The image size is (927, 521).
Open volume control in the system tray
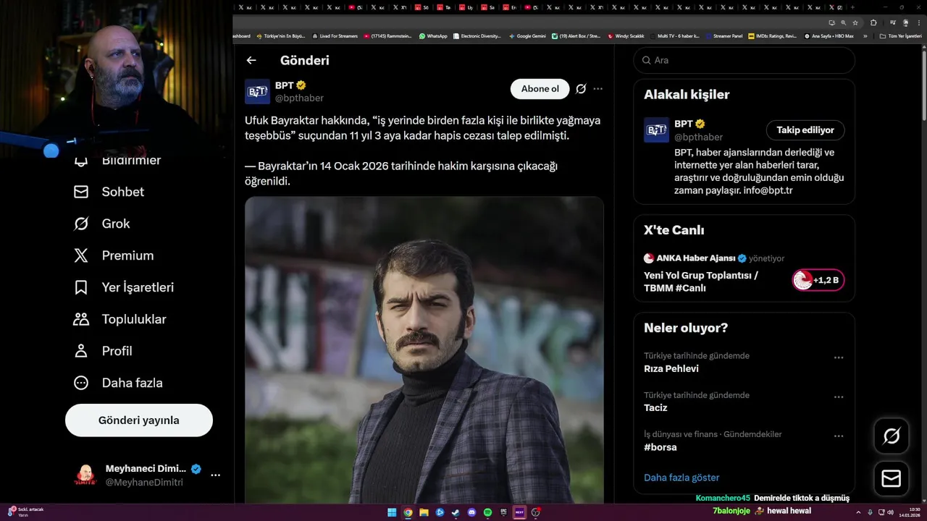(x=890, y=512)
